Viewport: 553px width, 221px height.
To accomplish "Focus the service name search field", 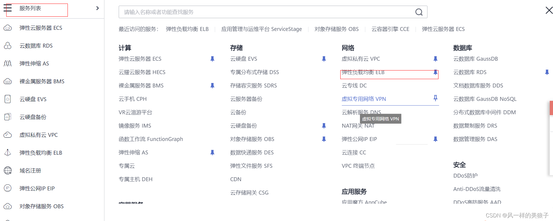I will (273, 12).
